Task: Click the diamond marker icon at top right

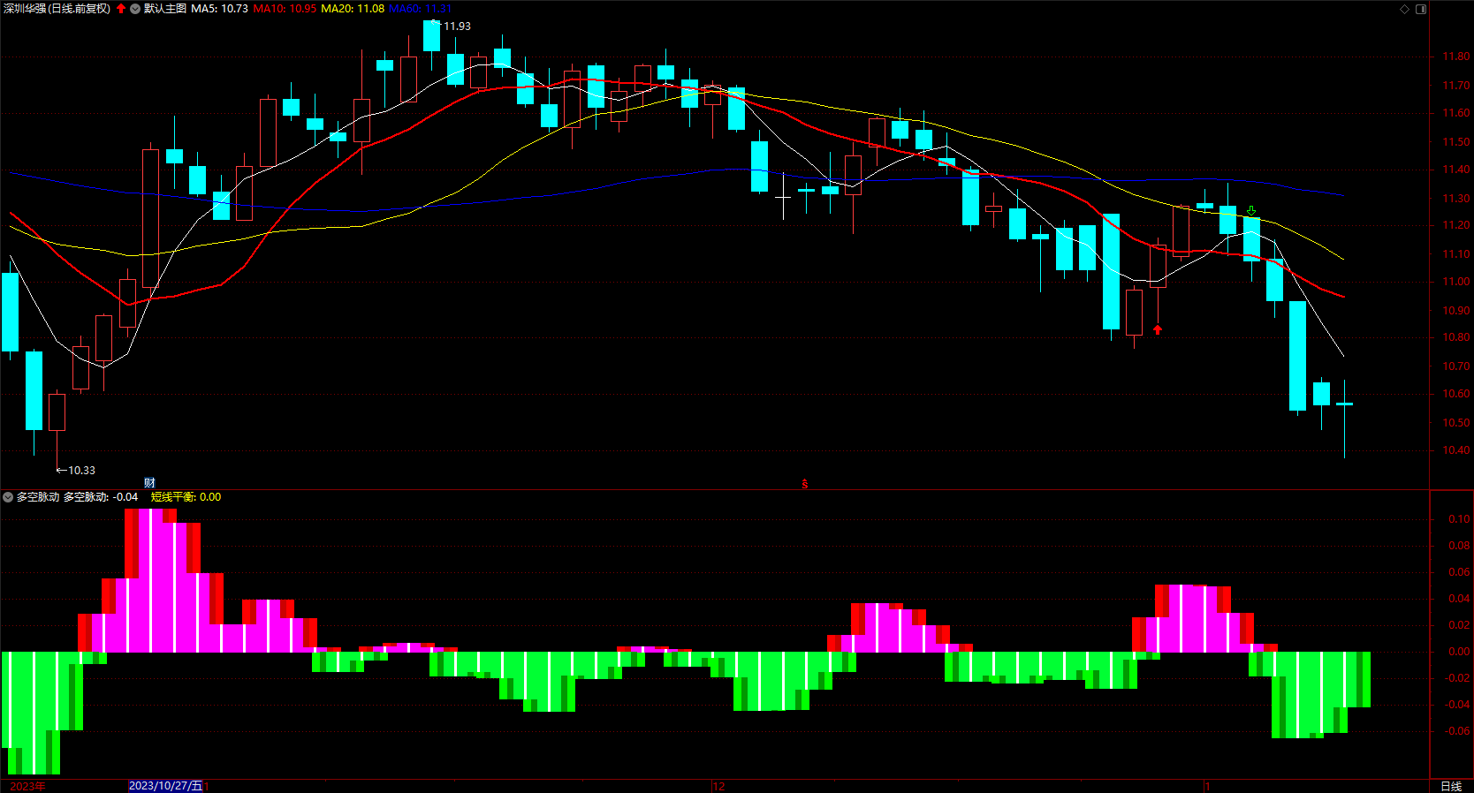Action: 1405,9
